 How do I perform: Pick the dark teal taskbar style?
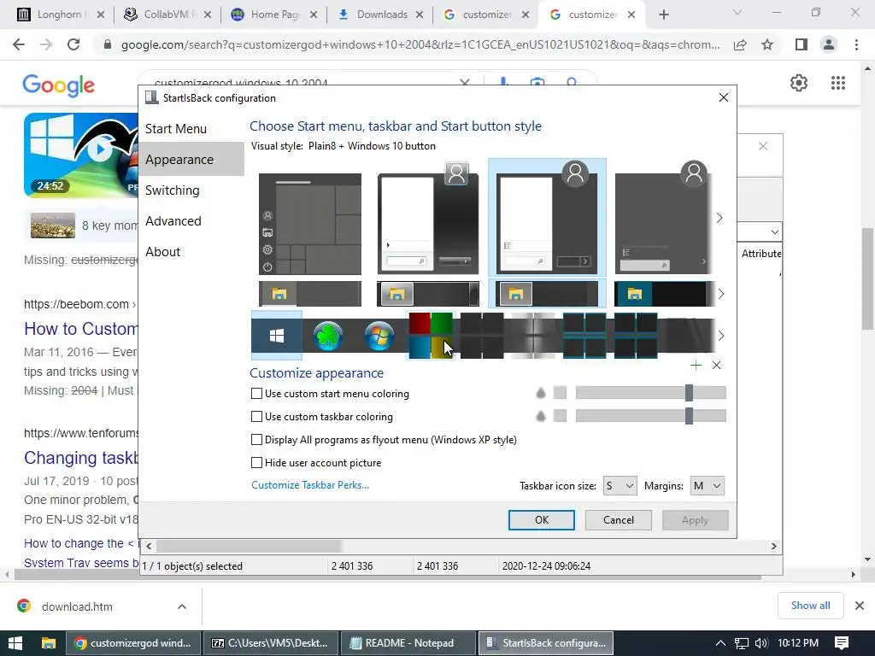tap(664, 294)
